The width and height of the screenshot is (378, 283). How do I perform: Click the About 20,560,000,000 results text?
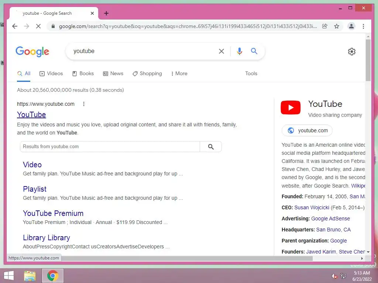coord(71,90)
